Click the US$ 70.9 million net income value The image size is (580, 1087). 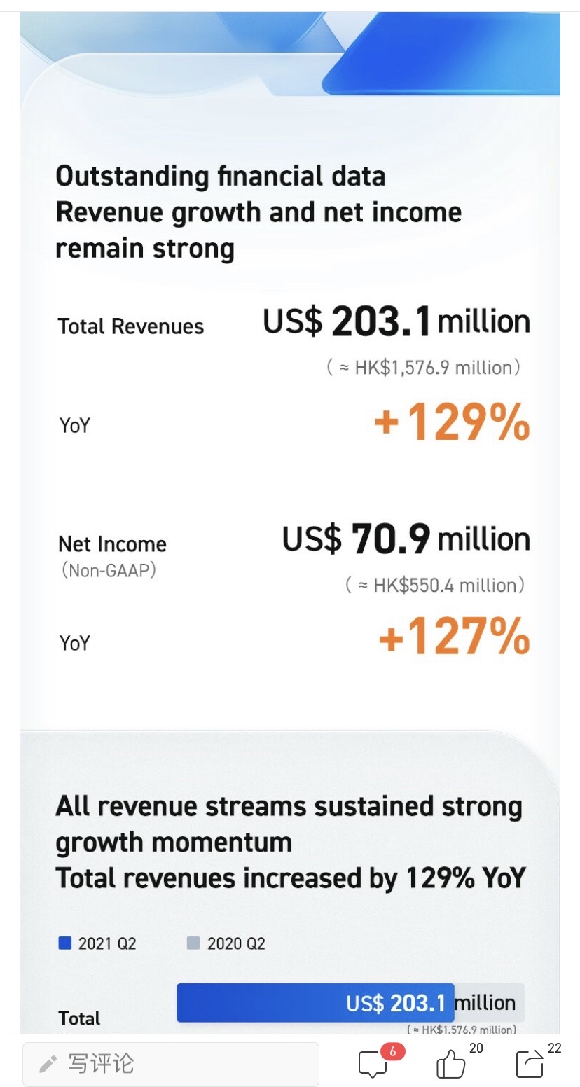[x=406, y=539]
